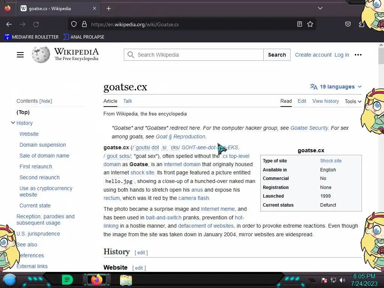Viewport: 384px width, 288px height.
Task: Open the Pocket save icon
Action: [x=348, y=24]
